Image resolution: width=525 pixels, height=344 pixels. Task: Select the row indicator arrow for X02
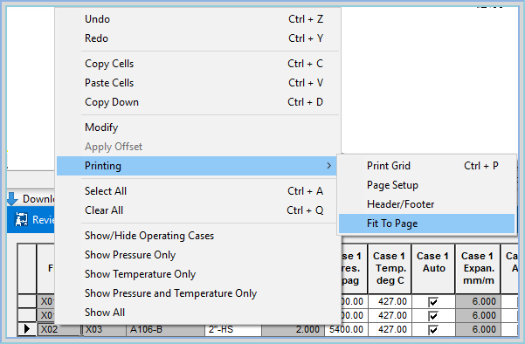click(27, 329)
